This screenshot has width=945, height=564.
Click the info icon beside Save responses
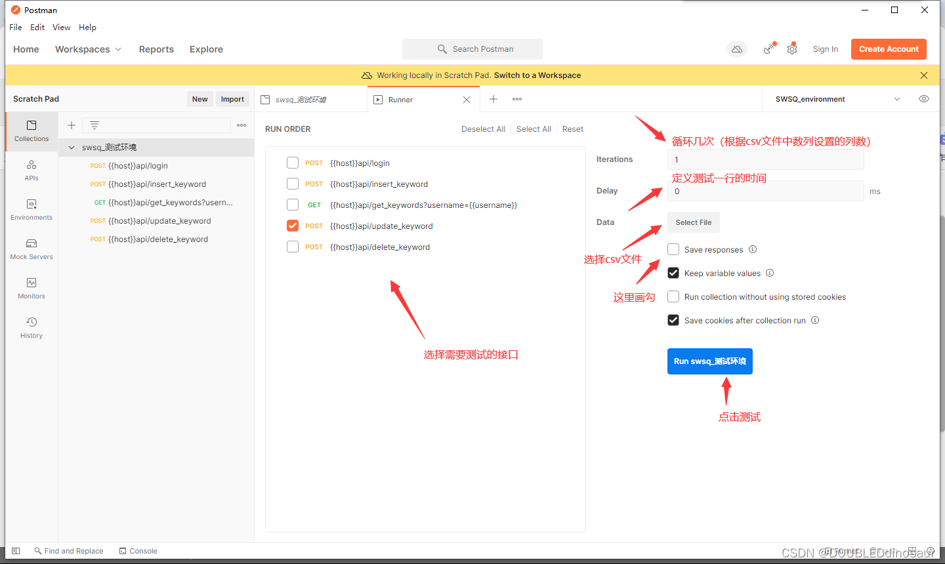click(x=753, y=249)
